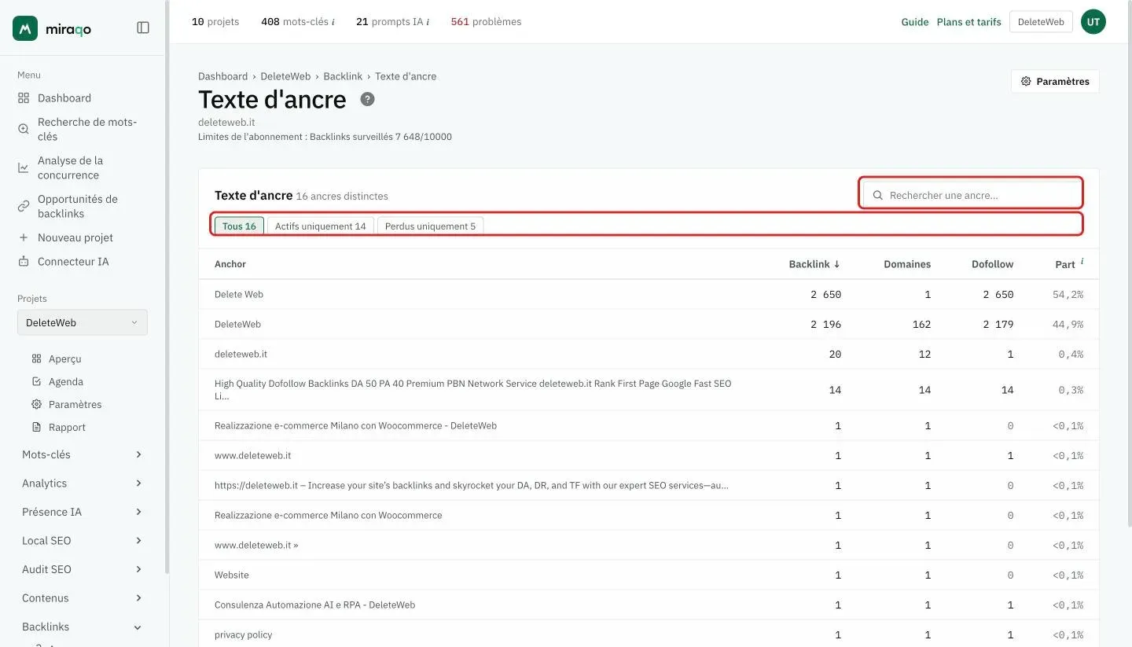Go to Backlink breadcrumb
The image size is (1132, 647).
pos(343,76)
